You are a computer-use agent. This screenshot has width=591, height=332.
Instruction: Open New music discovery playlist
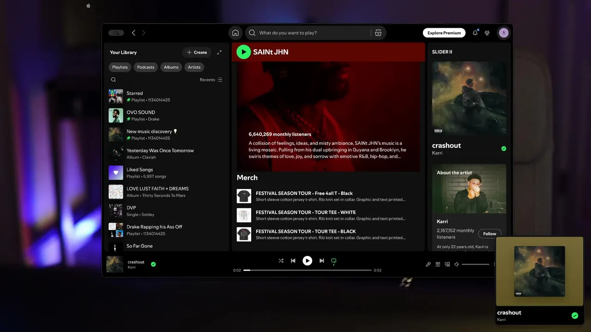166,135
